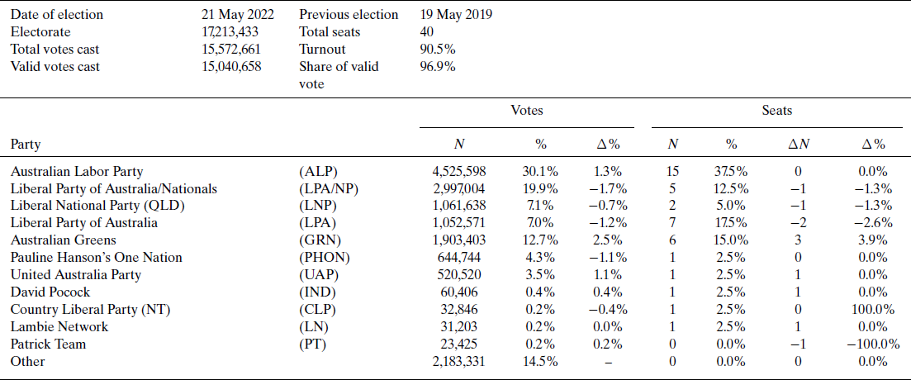The height and width of the screenshot is (380, 911).
Task: Click the Total seats label
Action: 330,32
